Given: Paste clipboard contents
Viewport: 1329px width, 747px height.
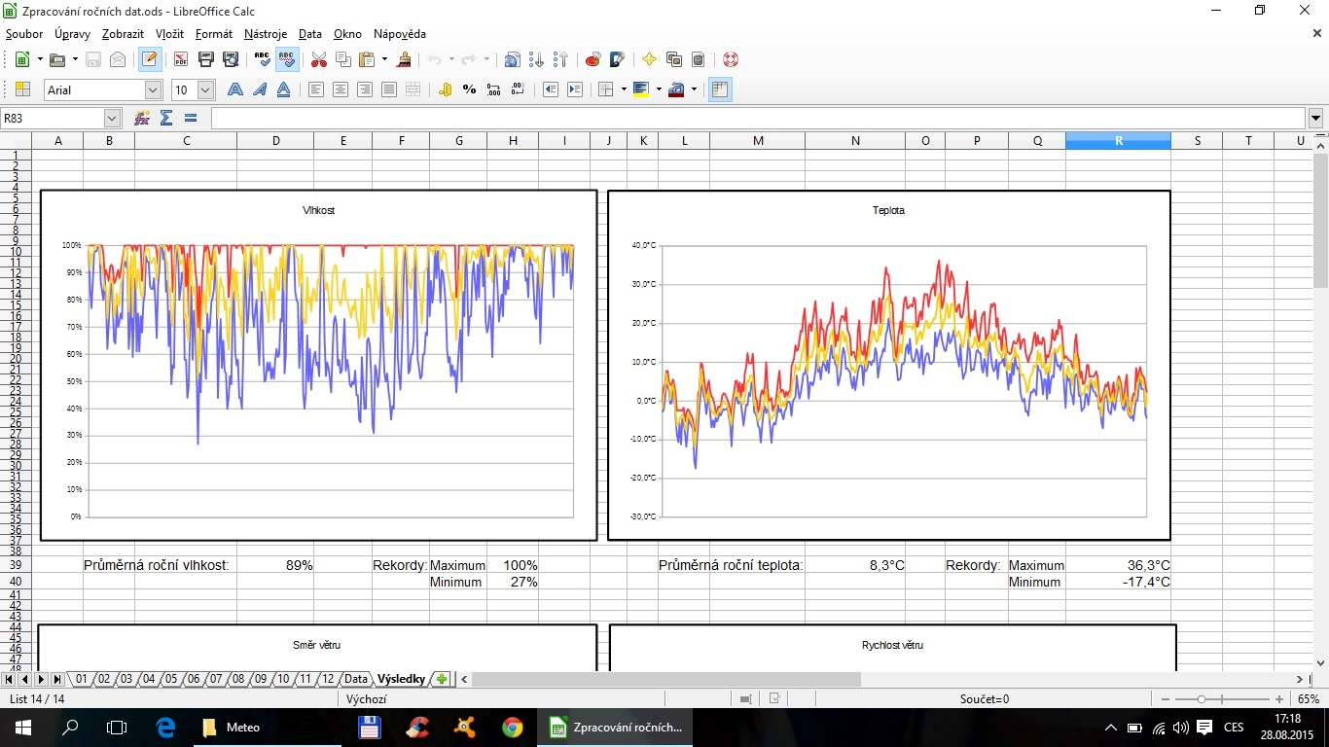Looking at the screenshot, I should tap(367, 59).
